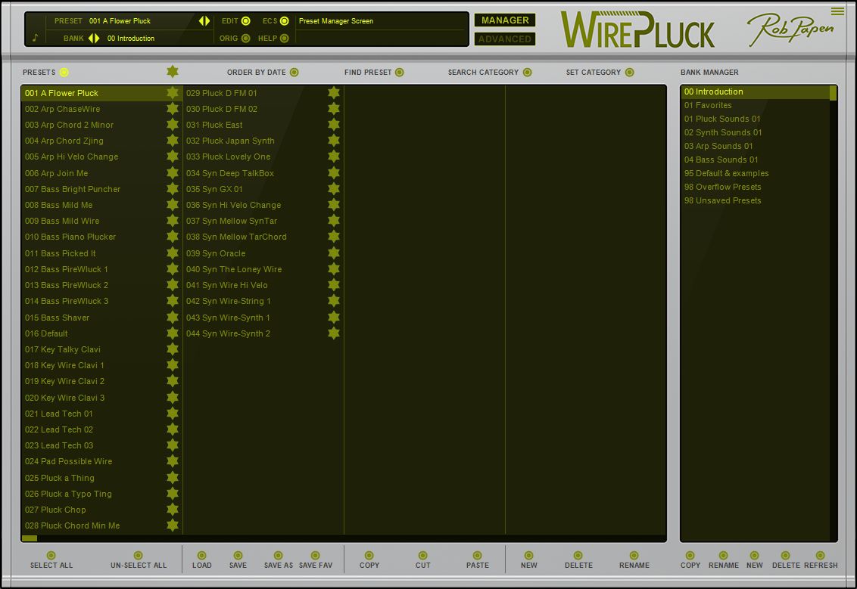The height and width of the screenshot is (589, 857).
Task: Switch to the MANAGER tab
Action: click(505, 20)
